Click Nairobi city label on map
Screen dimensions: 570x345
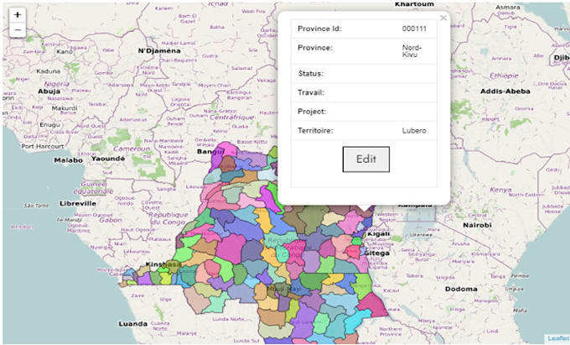tap(477, 225)
